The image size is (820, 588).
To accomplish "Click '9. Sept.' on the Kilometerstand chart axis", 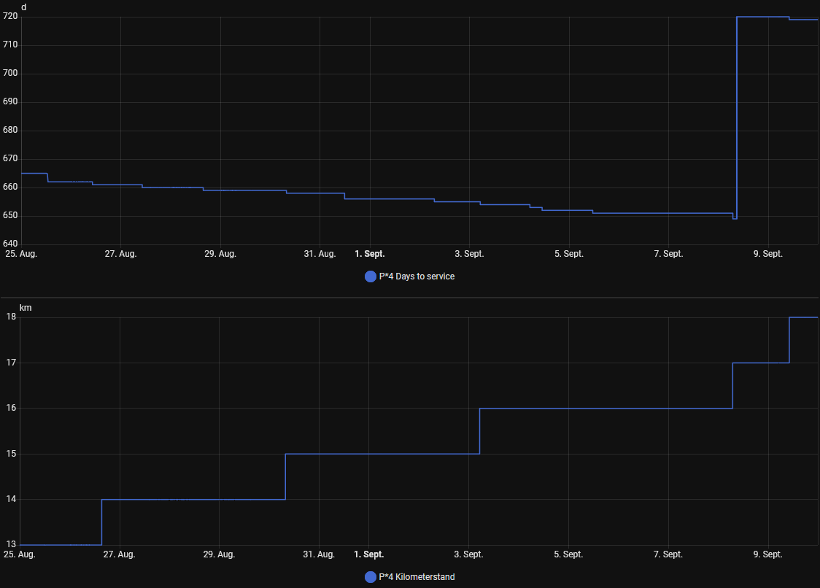I will (x=767, y=554).
